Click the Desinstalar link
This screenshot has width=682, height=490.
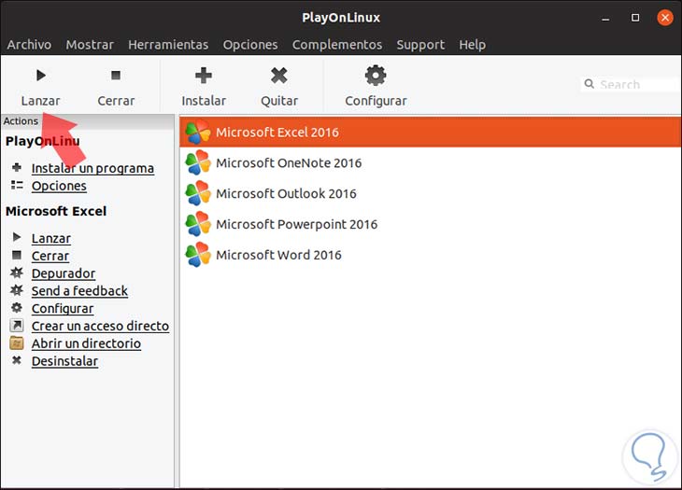click(64, 361)
